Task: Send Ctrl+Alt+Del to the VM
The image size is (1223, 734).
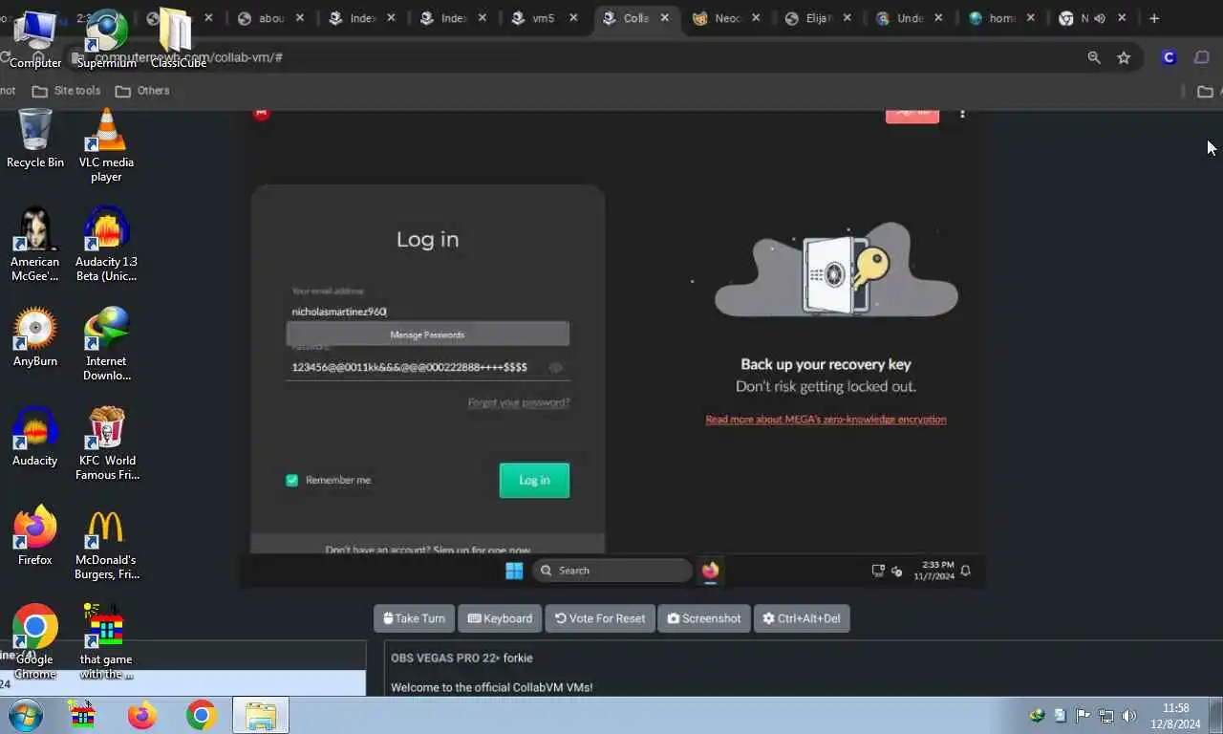Action: pos(802,618)
